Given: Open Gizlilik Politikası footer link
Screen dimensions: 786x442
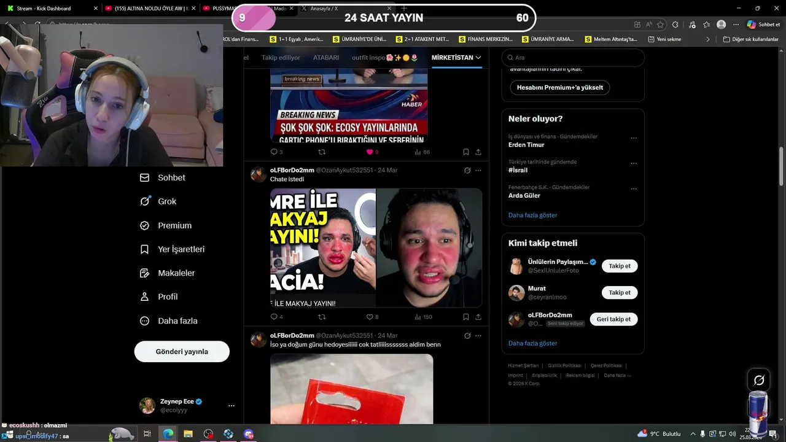Looking at the screenshot, I should click(564, 366).
